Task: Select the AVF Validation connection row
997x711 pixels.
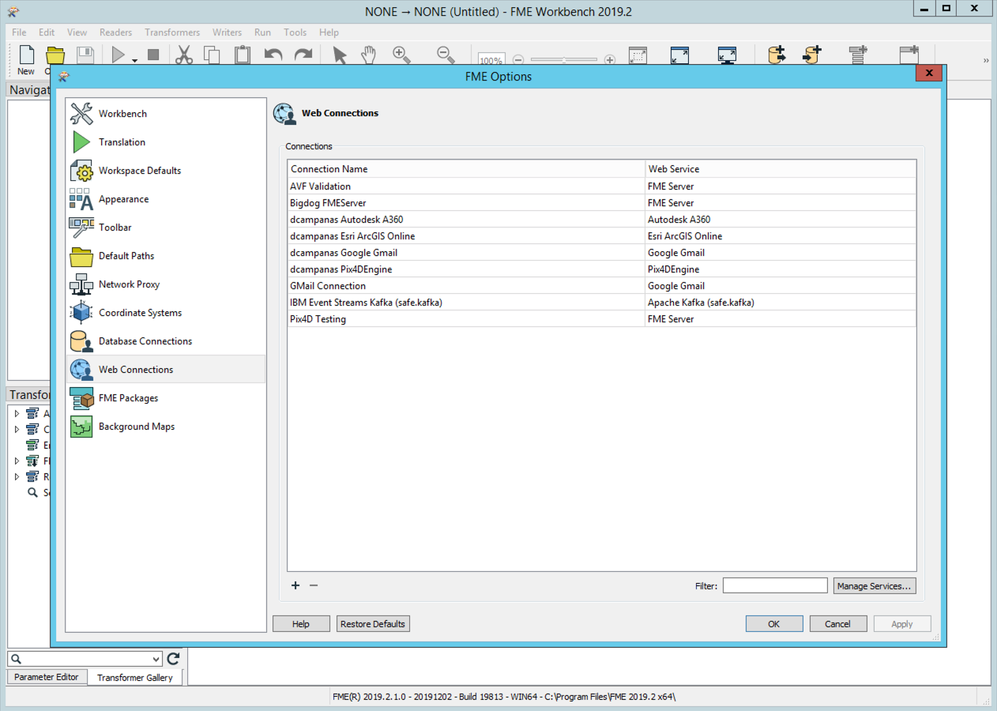Action: [x=602, y=186]
